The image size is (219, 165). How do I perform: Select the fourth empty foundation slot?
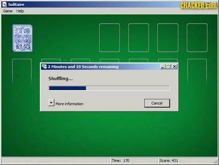pyautogui.click(x=197, y=38)
